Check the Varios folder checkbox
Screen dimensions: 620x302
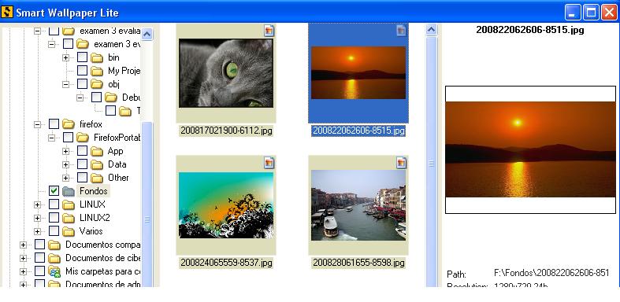point(54,231)
